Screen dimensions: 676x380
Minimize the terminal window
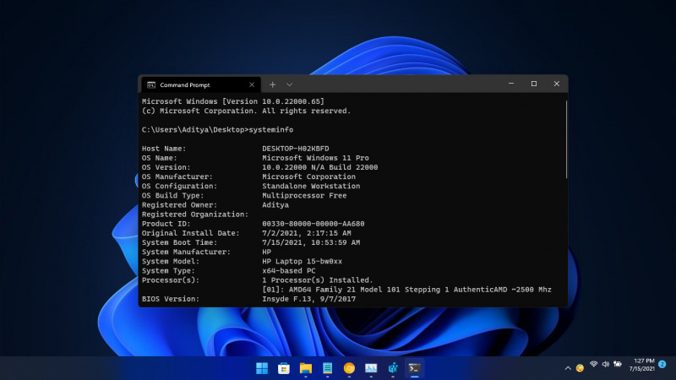511,84
